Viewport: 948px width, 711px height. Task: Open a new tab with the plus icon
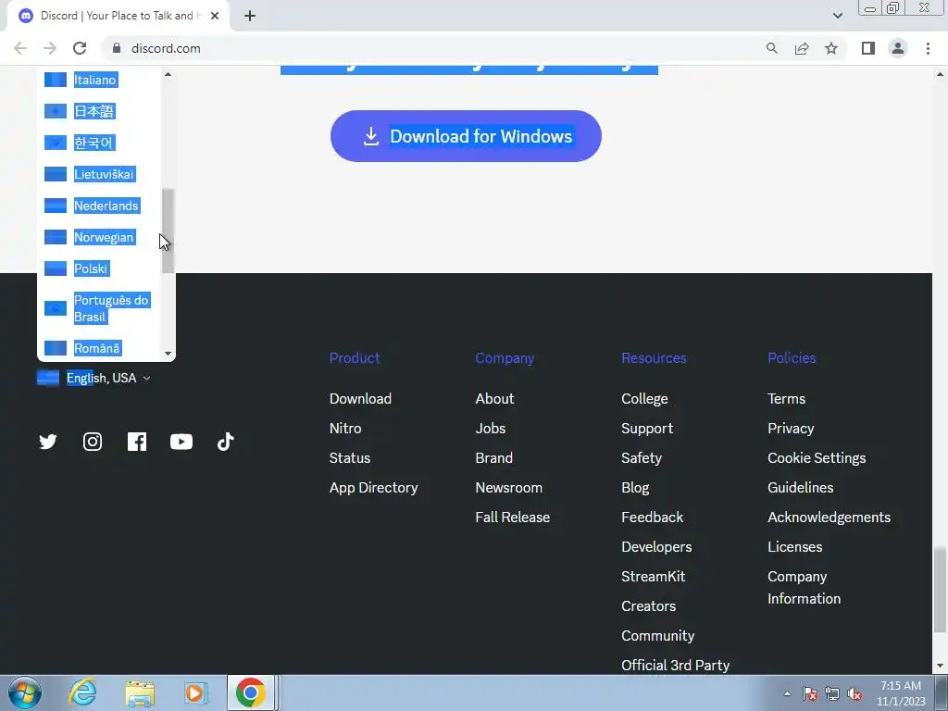pyautogui.click(x=250, y=17)
